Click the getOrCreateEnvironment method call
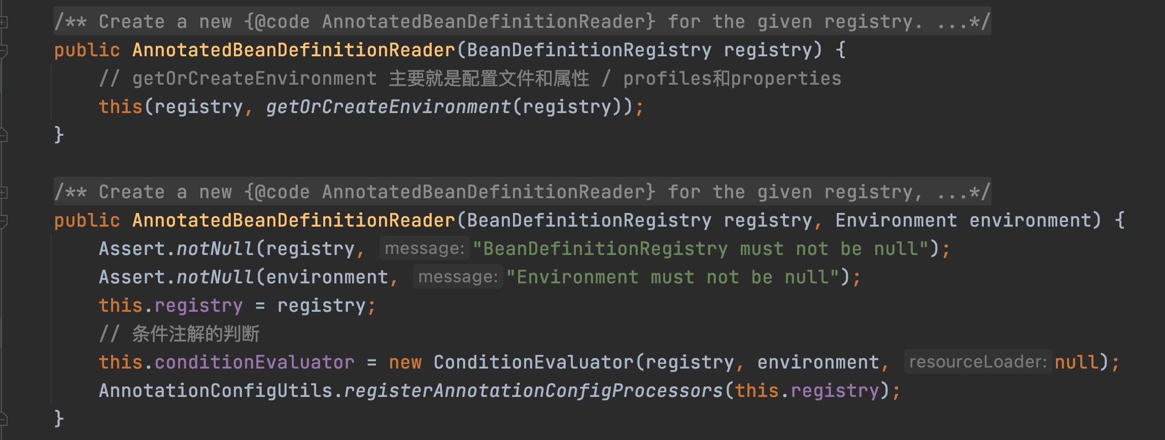 point(388,107)
